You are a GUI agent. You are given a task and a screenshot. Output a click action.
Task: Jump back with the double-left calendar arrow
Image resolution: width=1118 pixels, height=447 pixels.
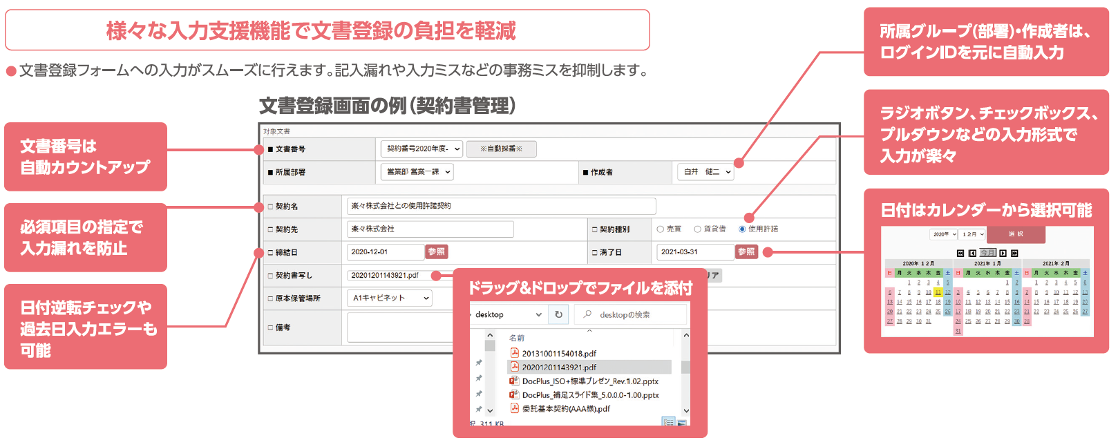point(960,254)
